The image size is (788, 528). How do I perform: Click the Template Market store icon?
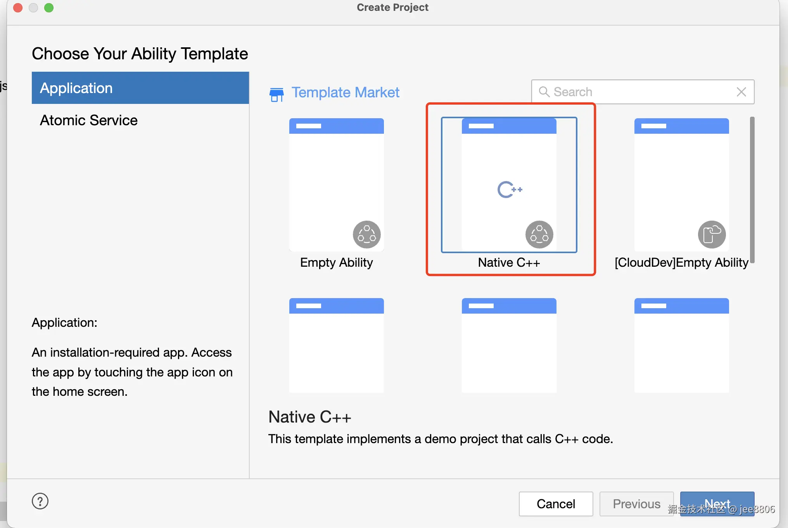[276, 94]
